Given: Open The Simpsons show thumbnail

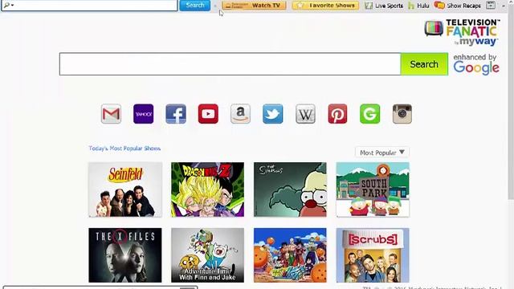Looking at the screenshot, I should coord(290,189).
